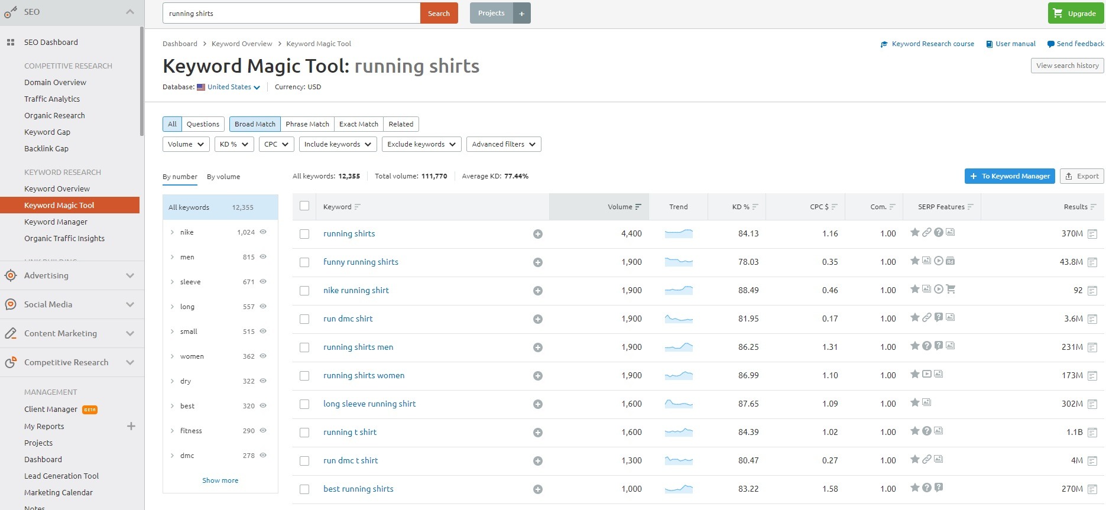Image resolution: width=1106 pixels, height=510 pixels.
Task: Sort by KD % column icon
Action: click(x=755, y=207)
